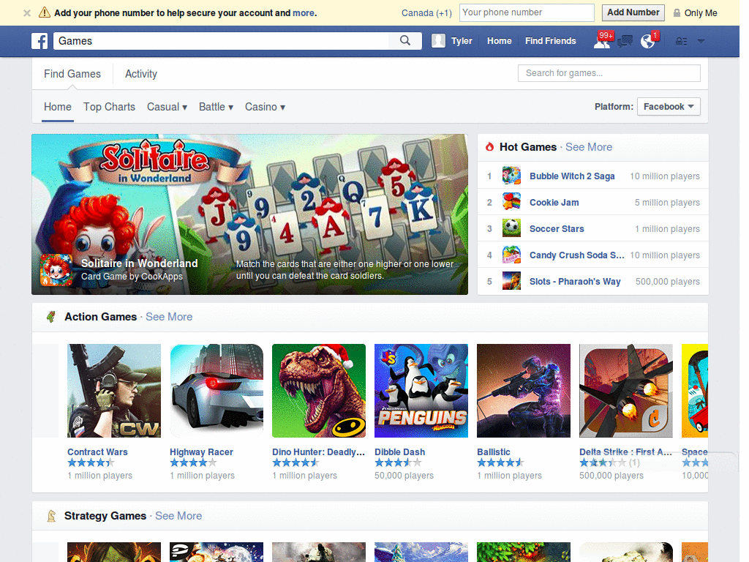Click the search magnifier icon
749x562 pixels.
[405, 41]
